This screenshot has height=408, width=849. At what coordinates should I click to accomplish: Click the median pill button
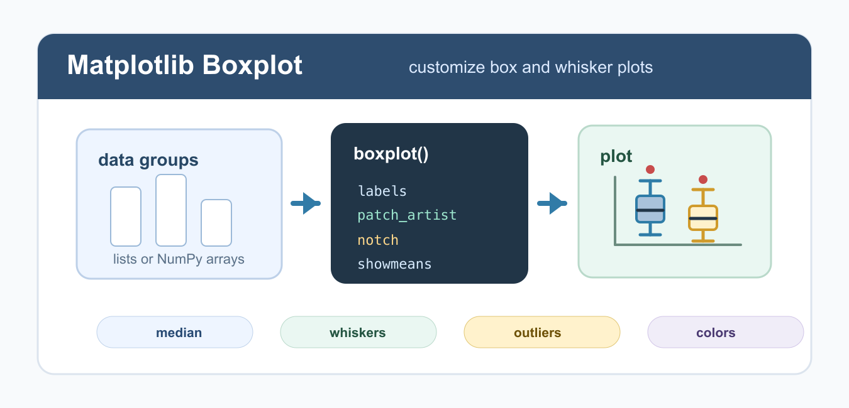tap(175, 332)
